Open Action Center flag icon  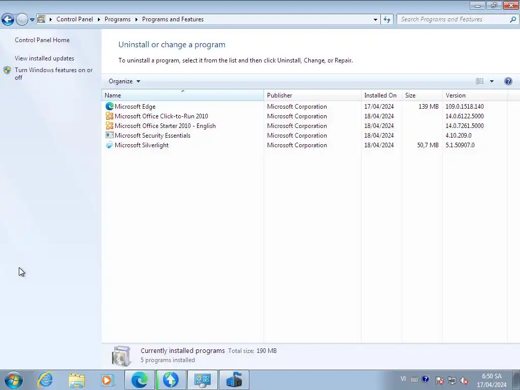point(440,380)
